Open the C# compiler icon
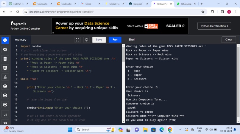The image size is (240, 134). 5,105
